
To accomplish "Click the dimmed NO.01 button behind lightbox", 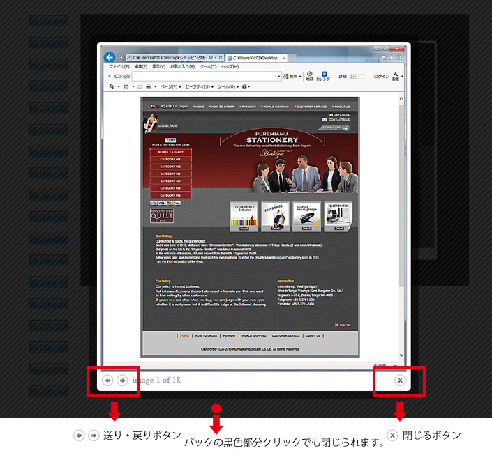I will [49, 21].
